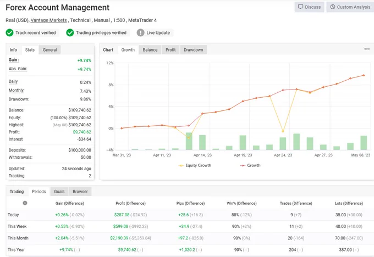Screen dimensions: 374x257
Task: Click the Withdrawals value $0.00
Action: (86, 157)
